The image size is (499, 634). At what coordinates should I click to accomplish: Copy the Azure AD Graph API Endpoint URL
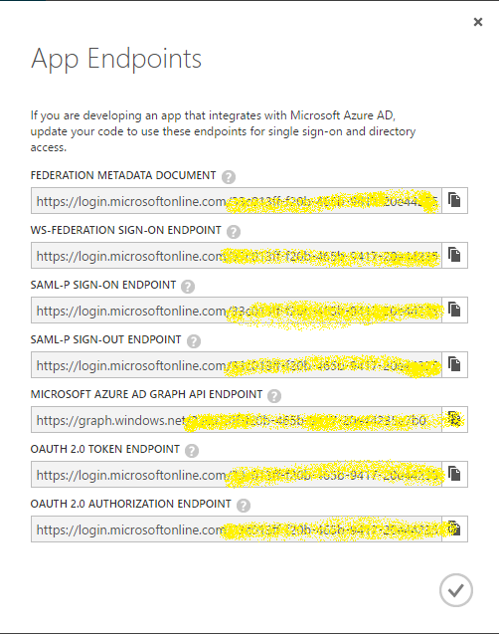pos(454,419)
